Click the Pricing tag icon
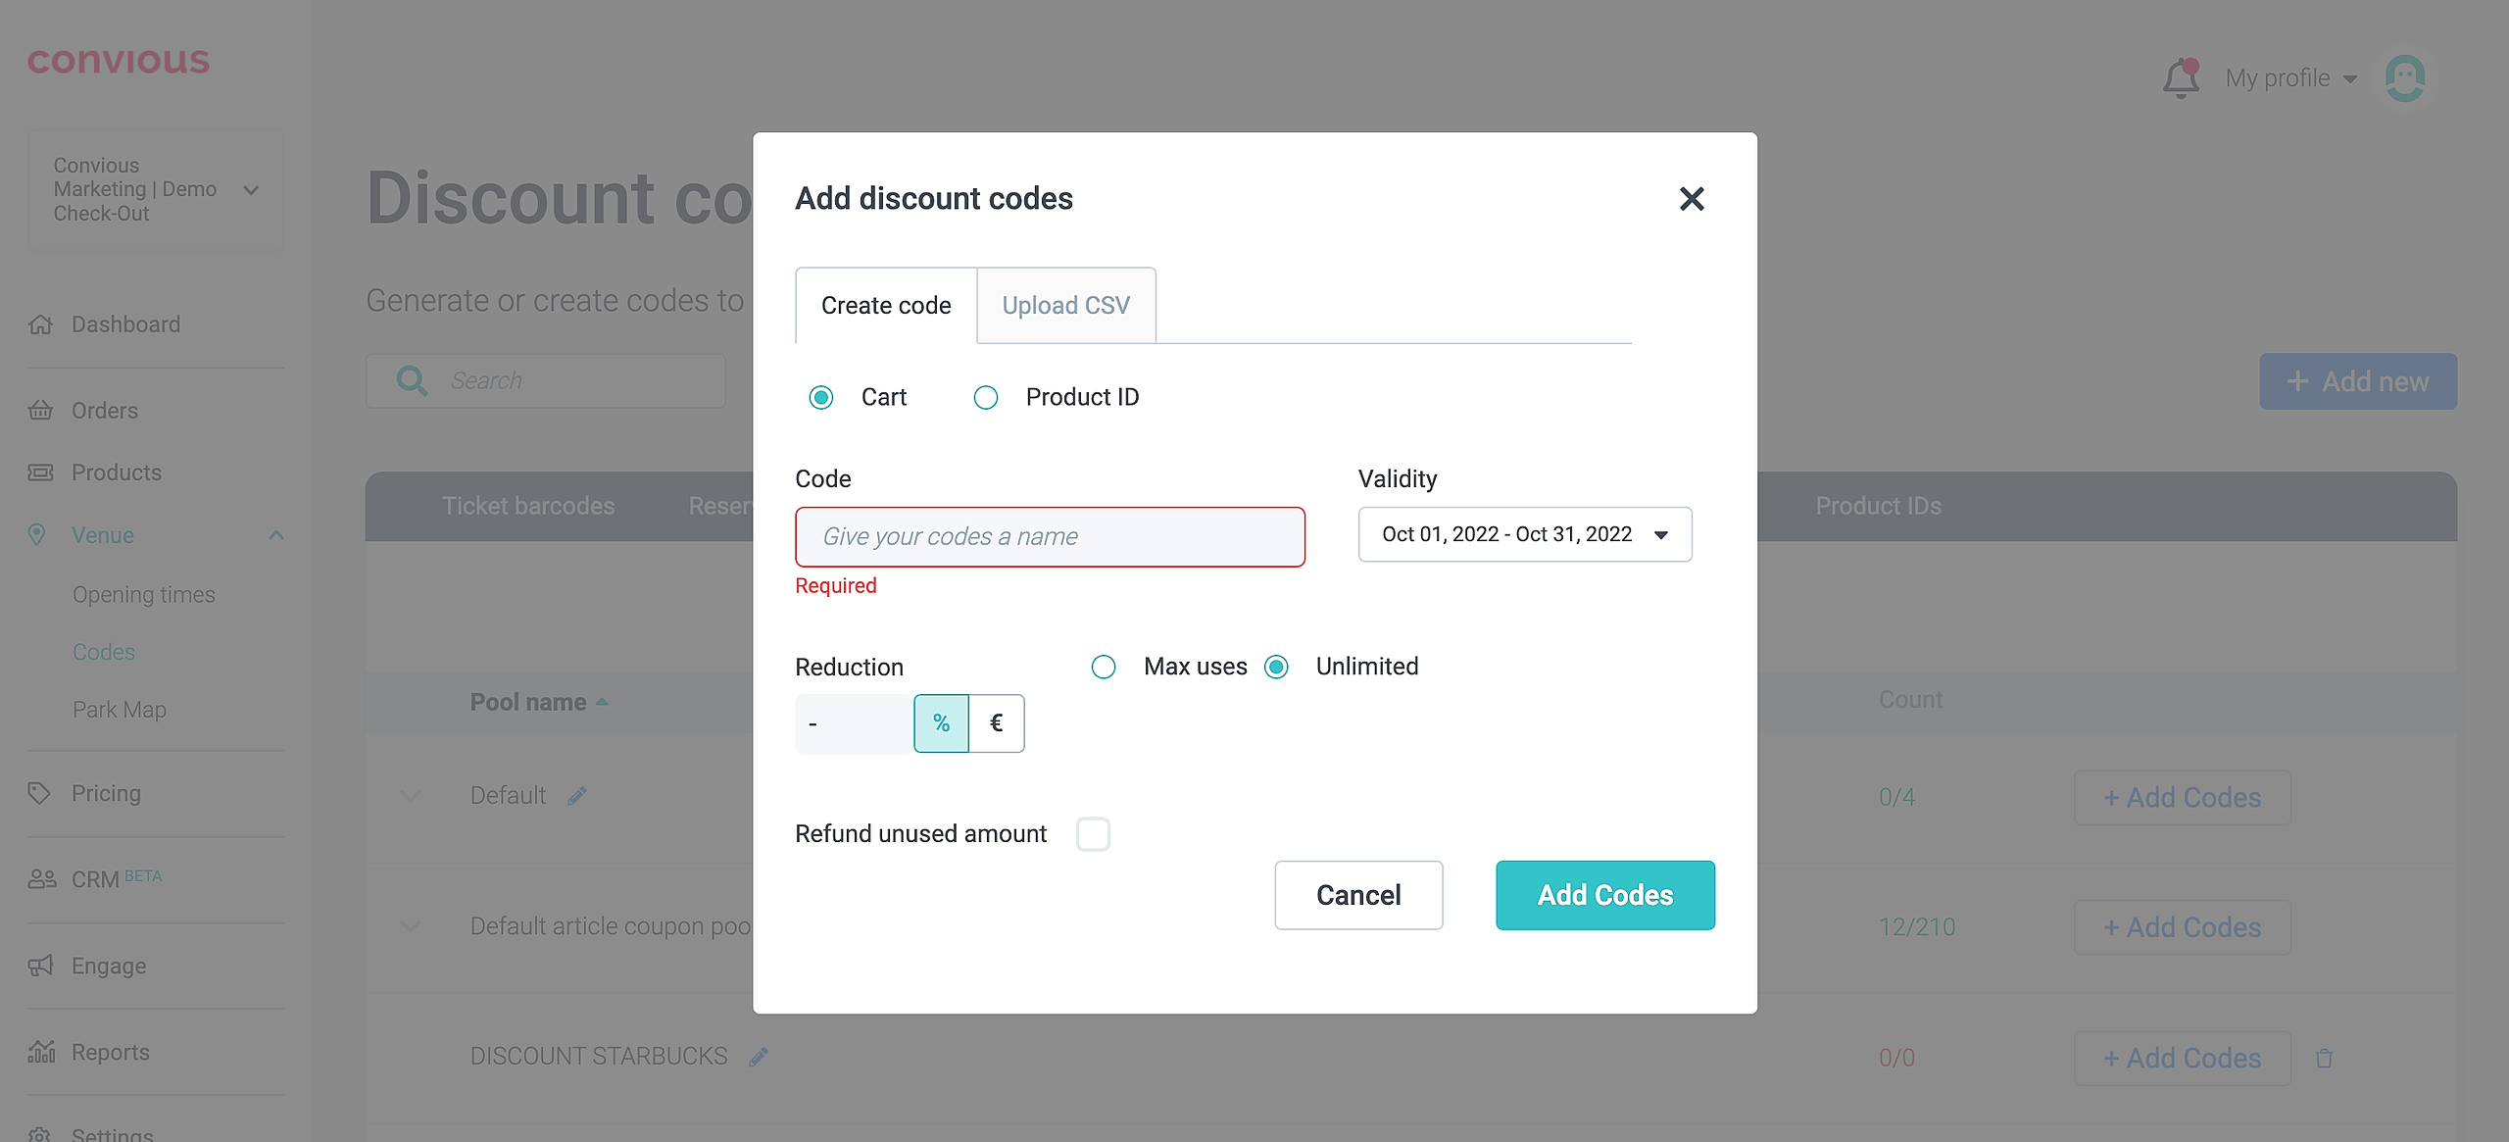This screenshot has height=1142, width=2509. [x=39, y=793]
